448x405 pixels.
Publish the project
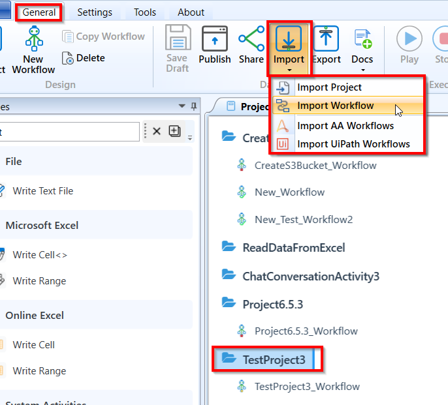click(x=215, y=45)
